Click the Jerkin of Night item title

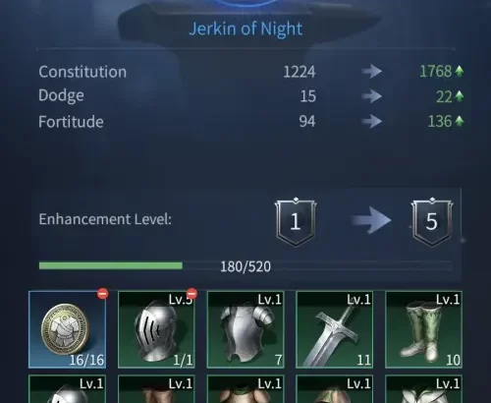pyautogui.click(x=245, y=29)
